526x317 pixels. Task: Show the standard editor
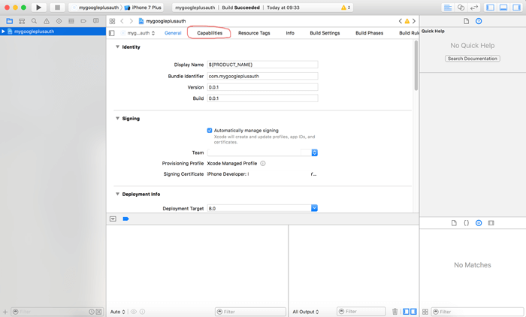coord(448,8)
